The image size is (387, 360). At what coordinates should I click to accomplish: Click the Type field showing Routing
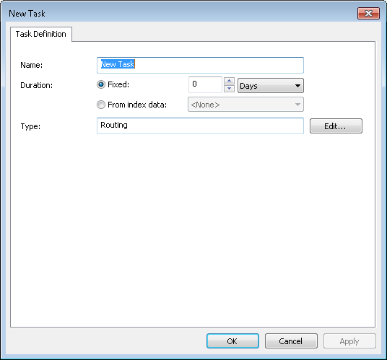[200, 126]
